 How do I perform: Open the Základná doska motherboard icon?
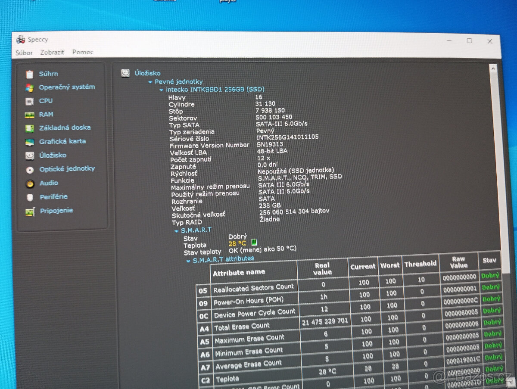(x=29, y=128)
